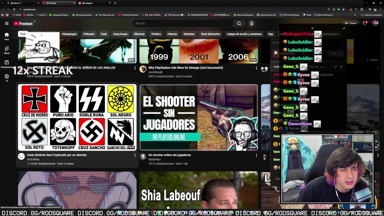Focus the Buscar search field
Viewport: 384px width, 216px height.
pyautogui.click(x=183, y=23)
